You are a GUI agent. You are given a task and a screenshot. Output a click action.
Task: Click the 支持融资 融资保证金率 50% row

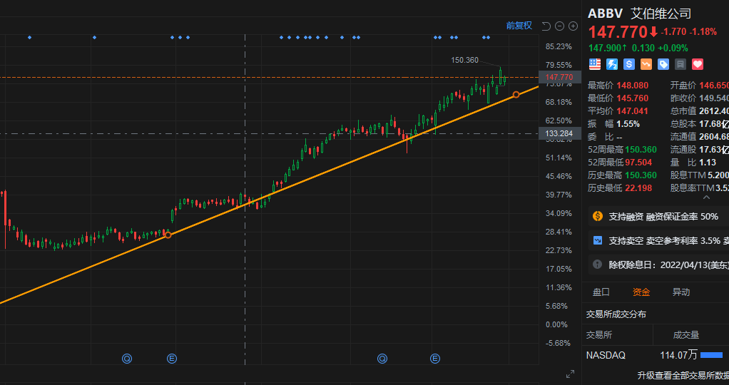click(658, 216)
